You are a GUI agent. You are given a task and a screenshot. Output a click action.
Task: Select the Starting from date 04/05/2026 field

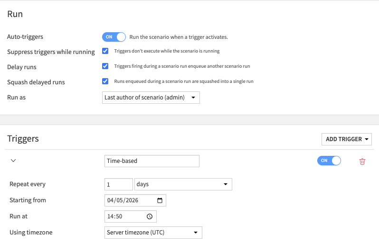click(x=135, y=200)
